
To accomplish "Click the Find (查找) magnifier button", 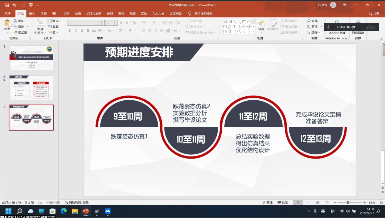I will pyautogui.click(x=312, y=21).
